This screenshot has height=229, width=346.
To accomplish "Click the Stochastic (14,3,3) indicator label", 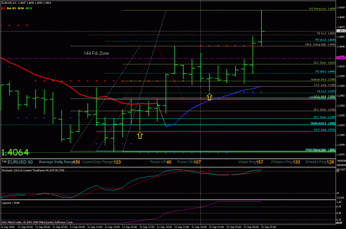I will pyautogui.click(x=33, y=170).
